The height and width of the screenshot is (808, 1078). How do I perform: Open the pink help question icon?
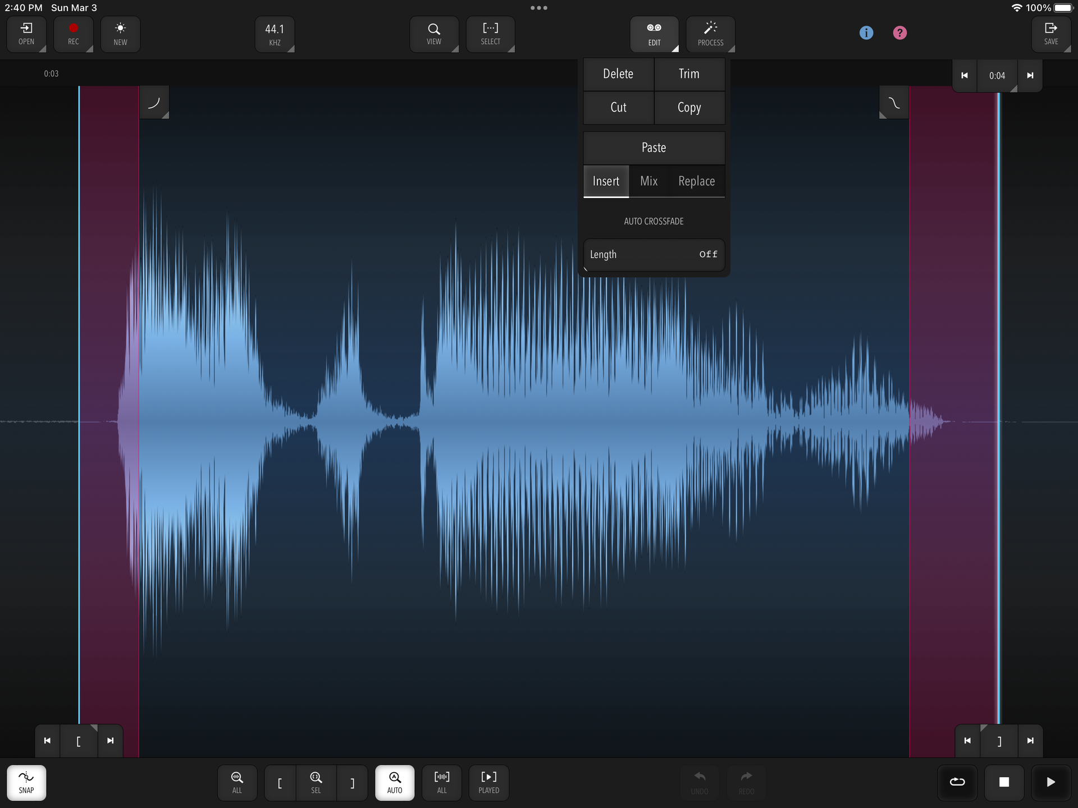[x=899, y=33]
